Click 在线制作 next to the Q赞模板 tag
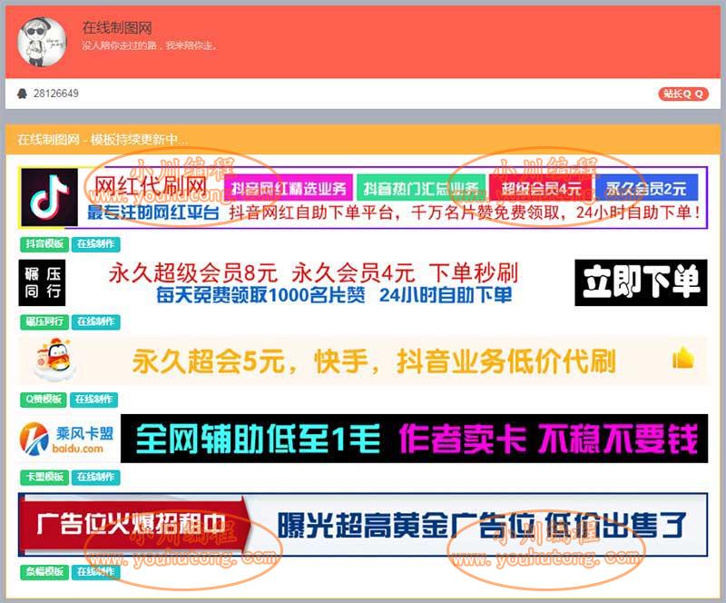The image size is (726, 603). tap(94, 400)
